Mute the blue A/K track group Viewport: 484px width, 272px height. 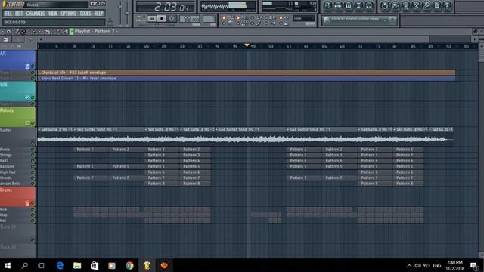coord(33,66)
